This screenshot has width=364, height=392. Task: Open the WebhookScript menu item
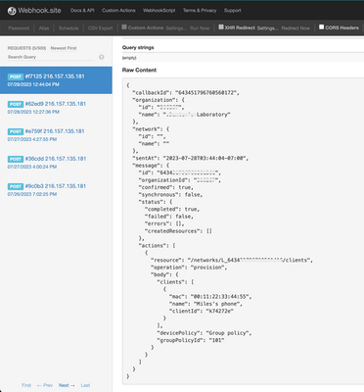[159, 11]
